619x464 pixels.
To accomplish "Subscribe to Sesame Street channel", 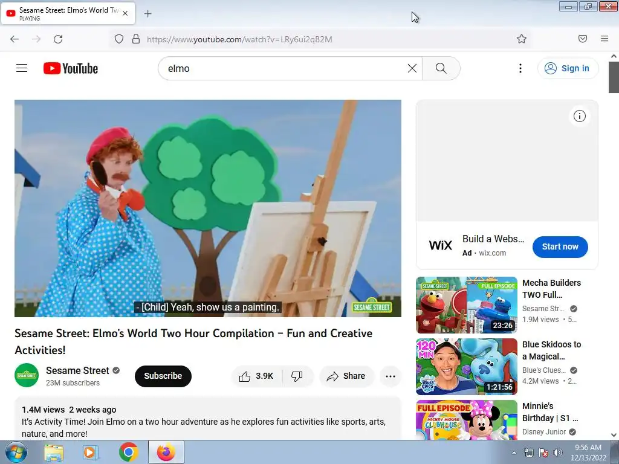I will [163, 376].
